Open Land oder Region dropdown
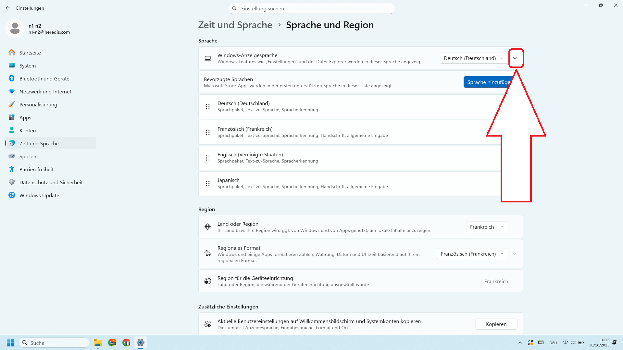Screen dimensions: 623x350 point(487,227)
